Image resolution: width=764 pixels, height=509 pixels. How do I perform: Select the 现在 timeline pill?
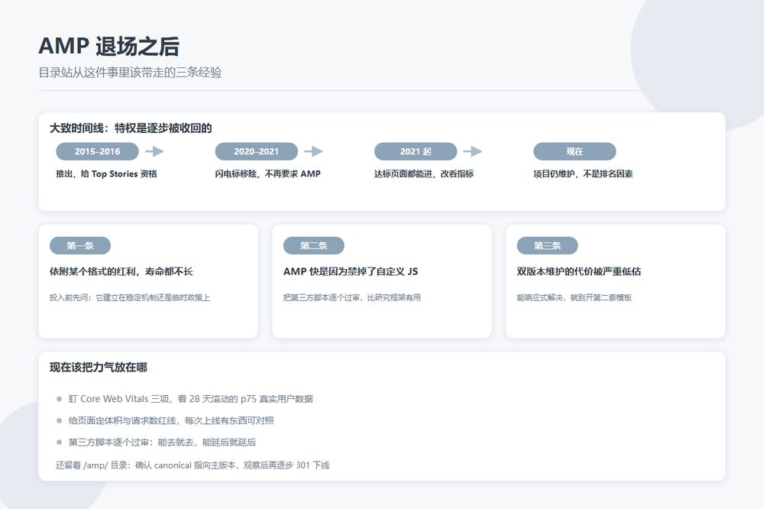tap(575, 151)
